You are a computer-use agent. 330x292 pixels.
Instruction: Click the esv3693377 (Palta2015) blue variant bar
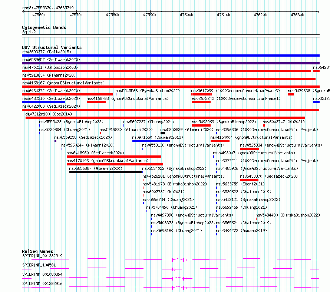(171, 56)
